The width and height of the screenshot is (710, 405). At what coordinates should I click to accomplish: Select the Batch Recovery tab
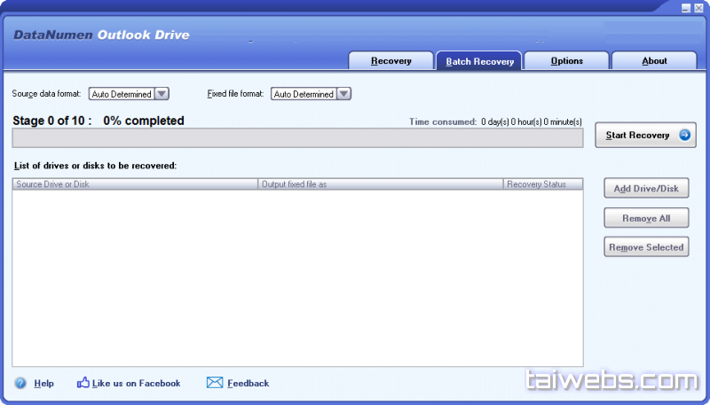[479, 61]
